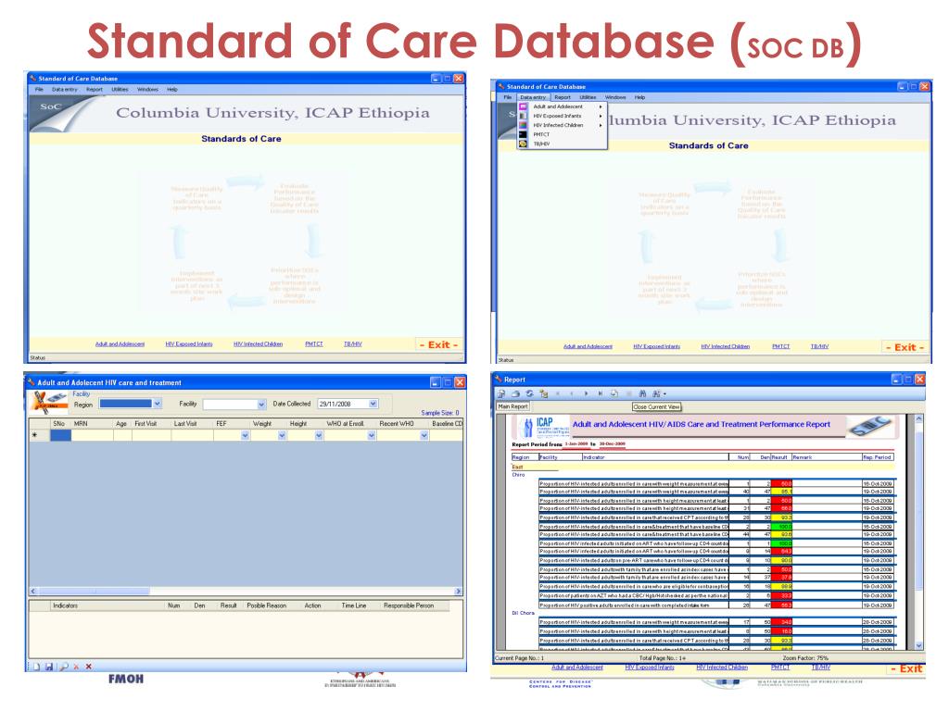Open Region dropdown in Adult form
The height and width of the screenshot is (711, 949).
tap(158, 404)
